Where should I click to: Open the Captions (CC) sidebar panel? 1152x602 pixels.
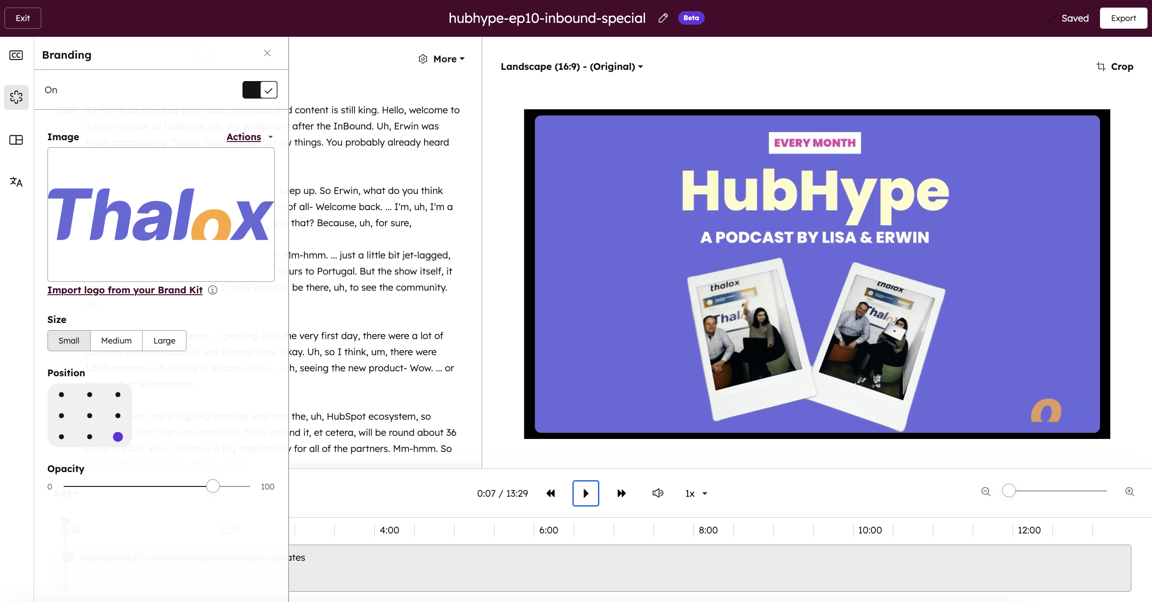click(x=16, y=55)
